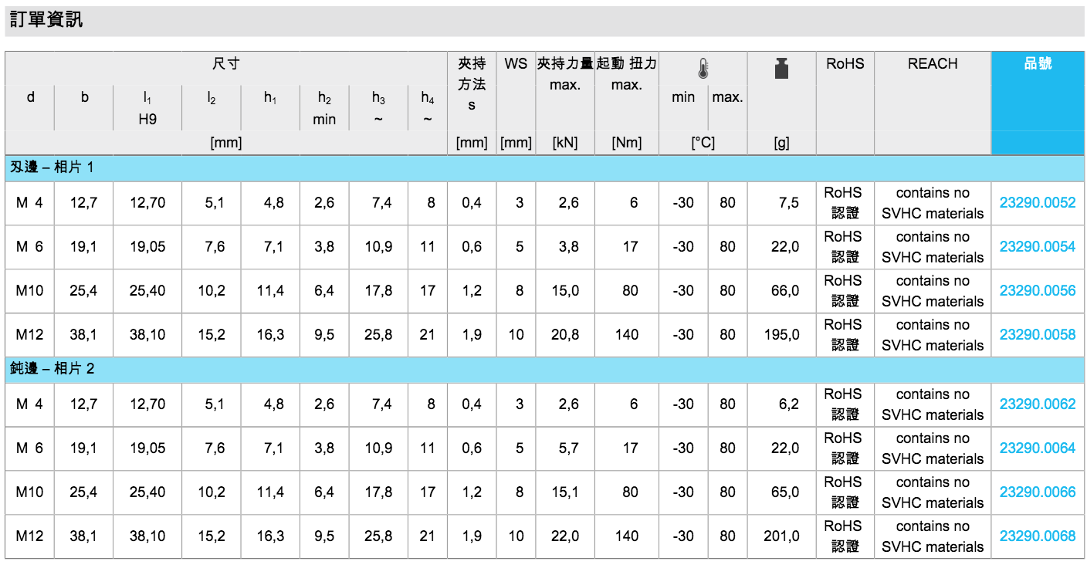Open part number 23290.0056 link
1087x565 pixels.
[1037, 291]
